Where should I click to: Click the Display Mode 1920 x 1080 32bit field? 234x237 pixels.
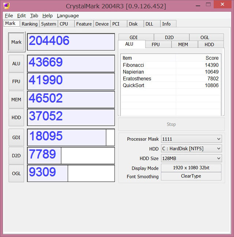coord(191,168)
